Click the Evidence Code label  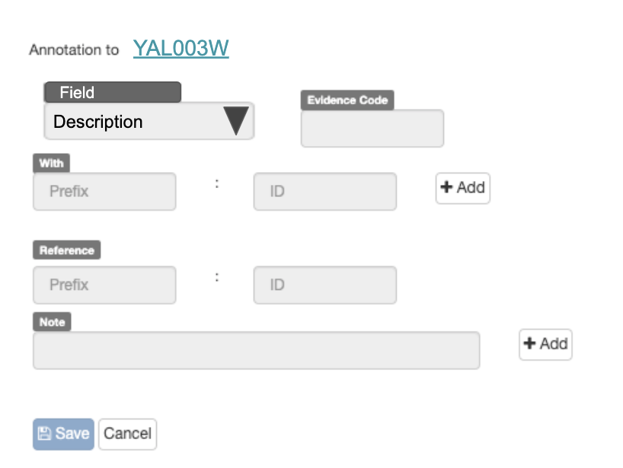(x=347, y=100)
